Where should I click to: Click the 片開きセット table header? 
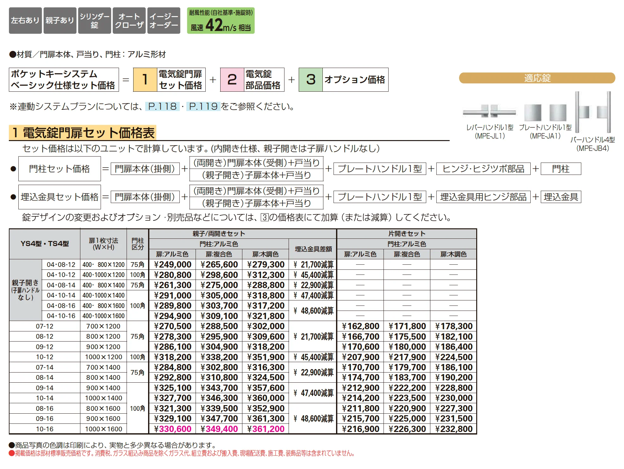coord(407,234)
